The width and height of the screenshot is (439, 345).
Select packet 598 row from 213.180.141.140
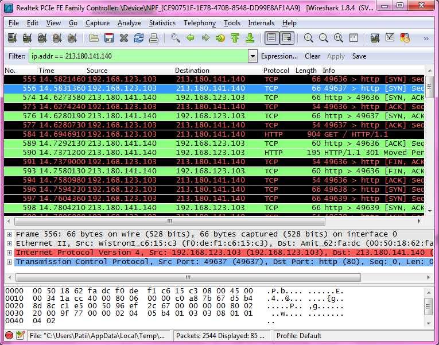click(x=214, y=208)
